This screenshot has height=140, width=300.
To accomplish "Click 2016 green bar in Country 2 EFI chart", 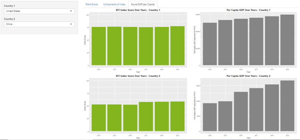I will point(130,118).
